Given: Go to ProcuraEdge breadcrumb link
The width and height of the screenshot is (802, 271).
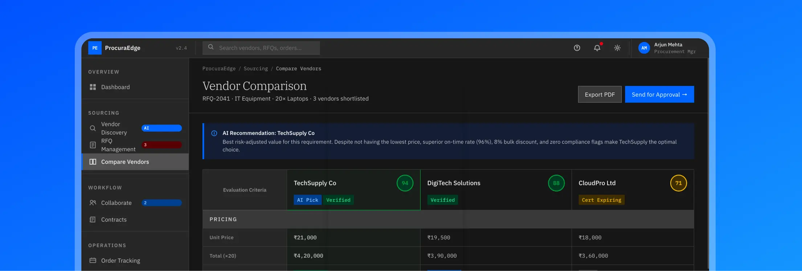Looking at the screenshot, I should (x=219, y=69).
